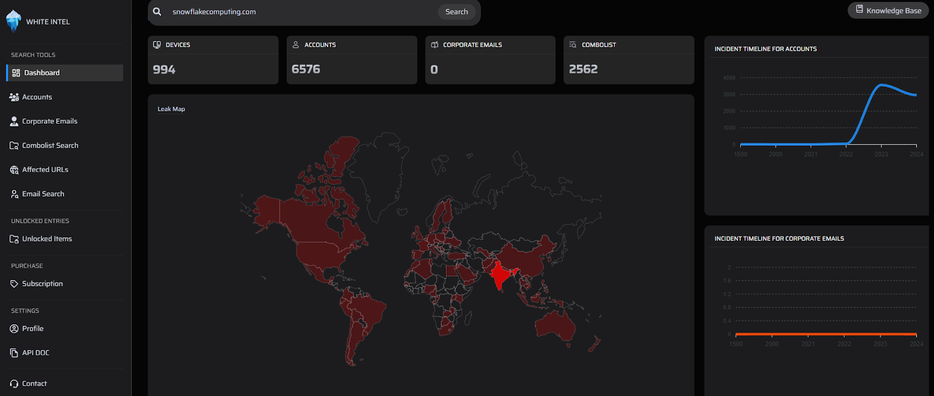Select the Devices count 994
The image size is (934, 396).
[164, 69]
